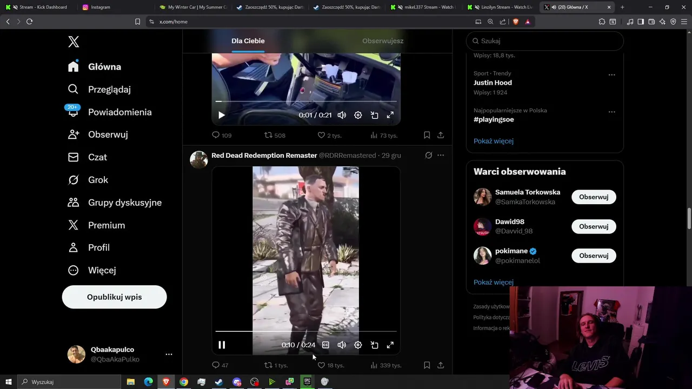View stats showing 339 tys.
692x389 pixels.
click(x=385, y=365)
